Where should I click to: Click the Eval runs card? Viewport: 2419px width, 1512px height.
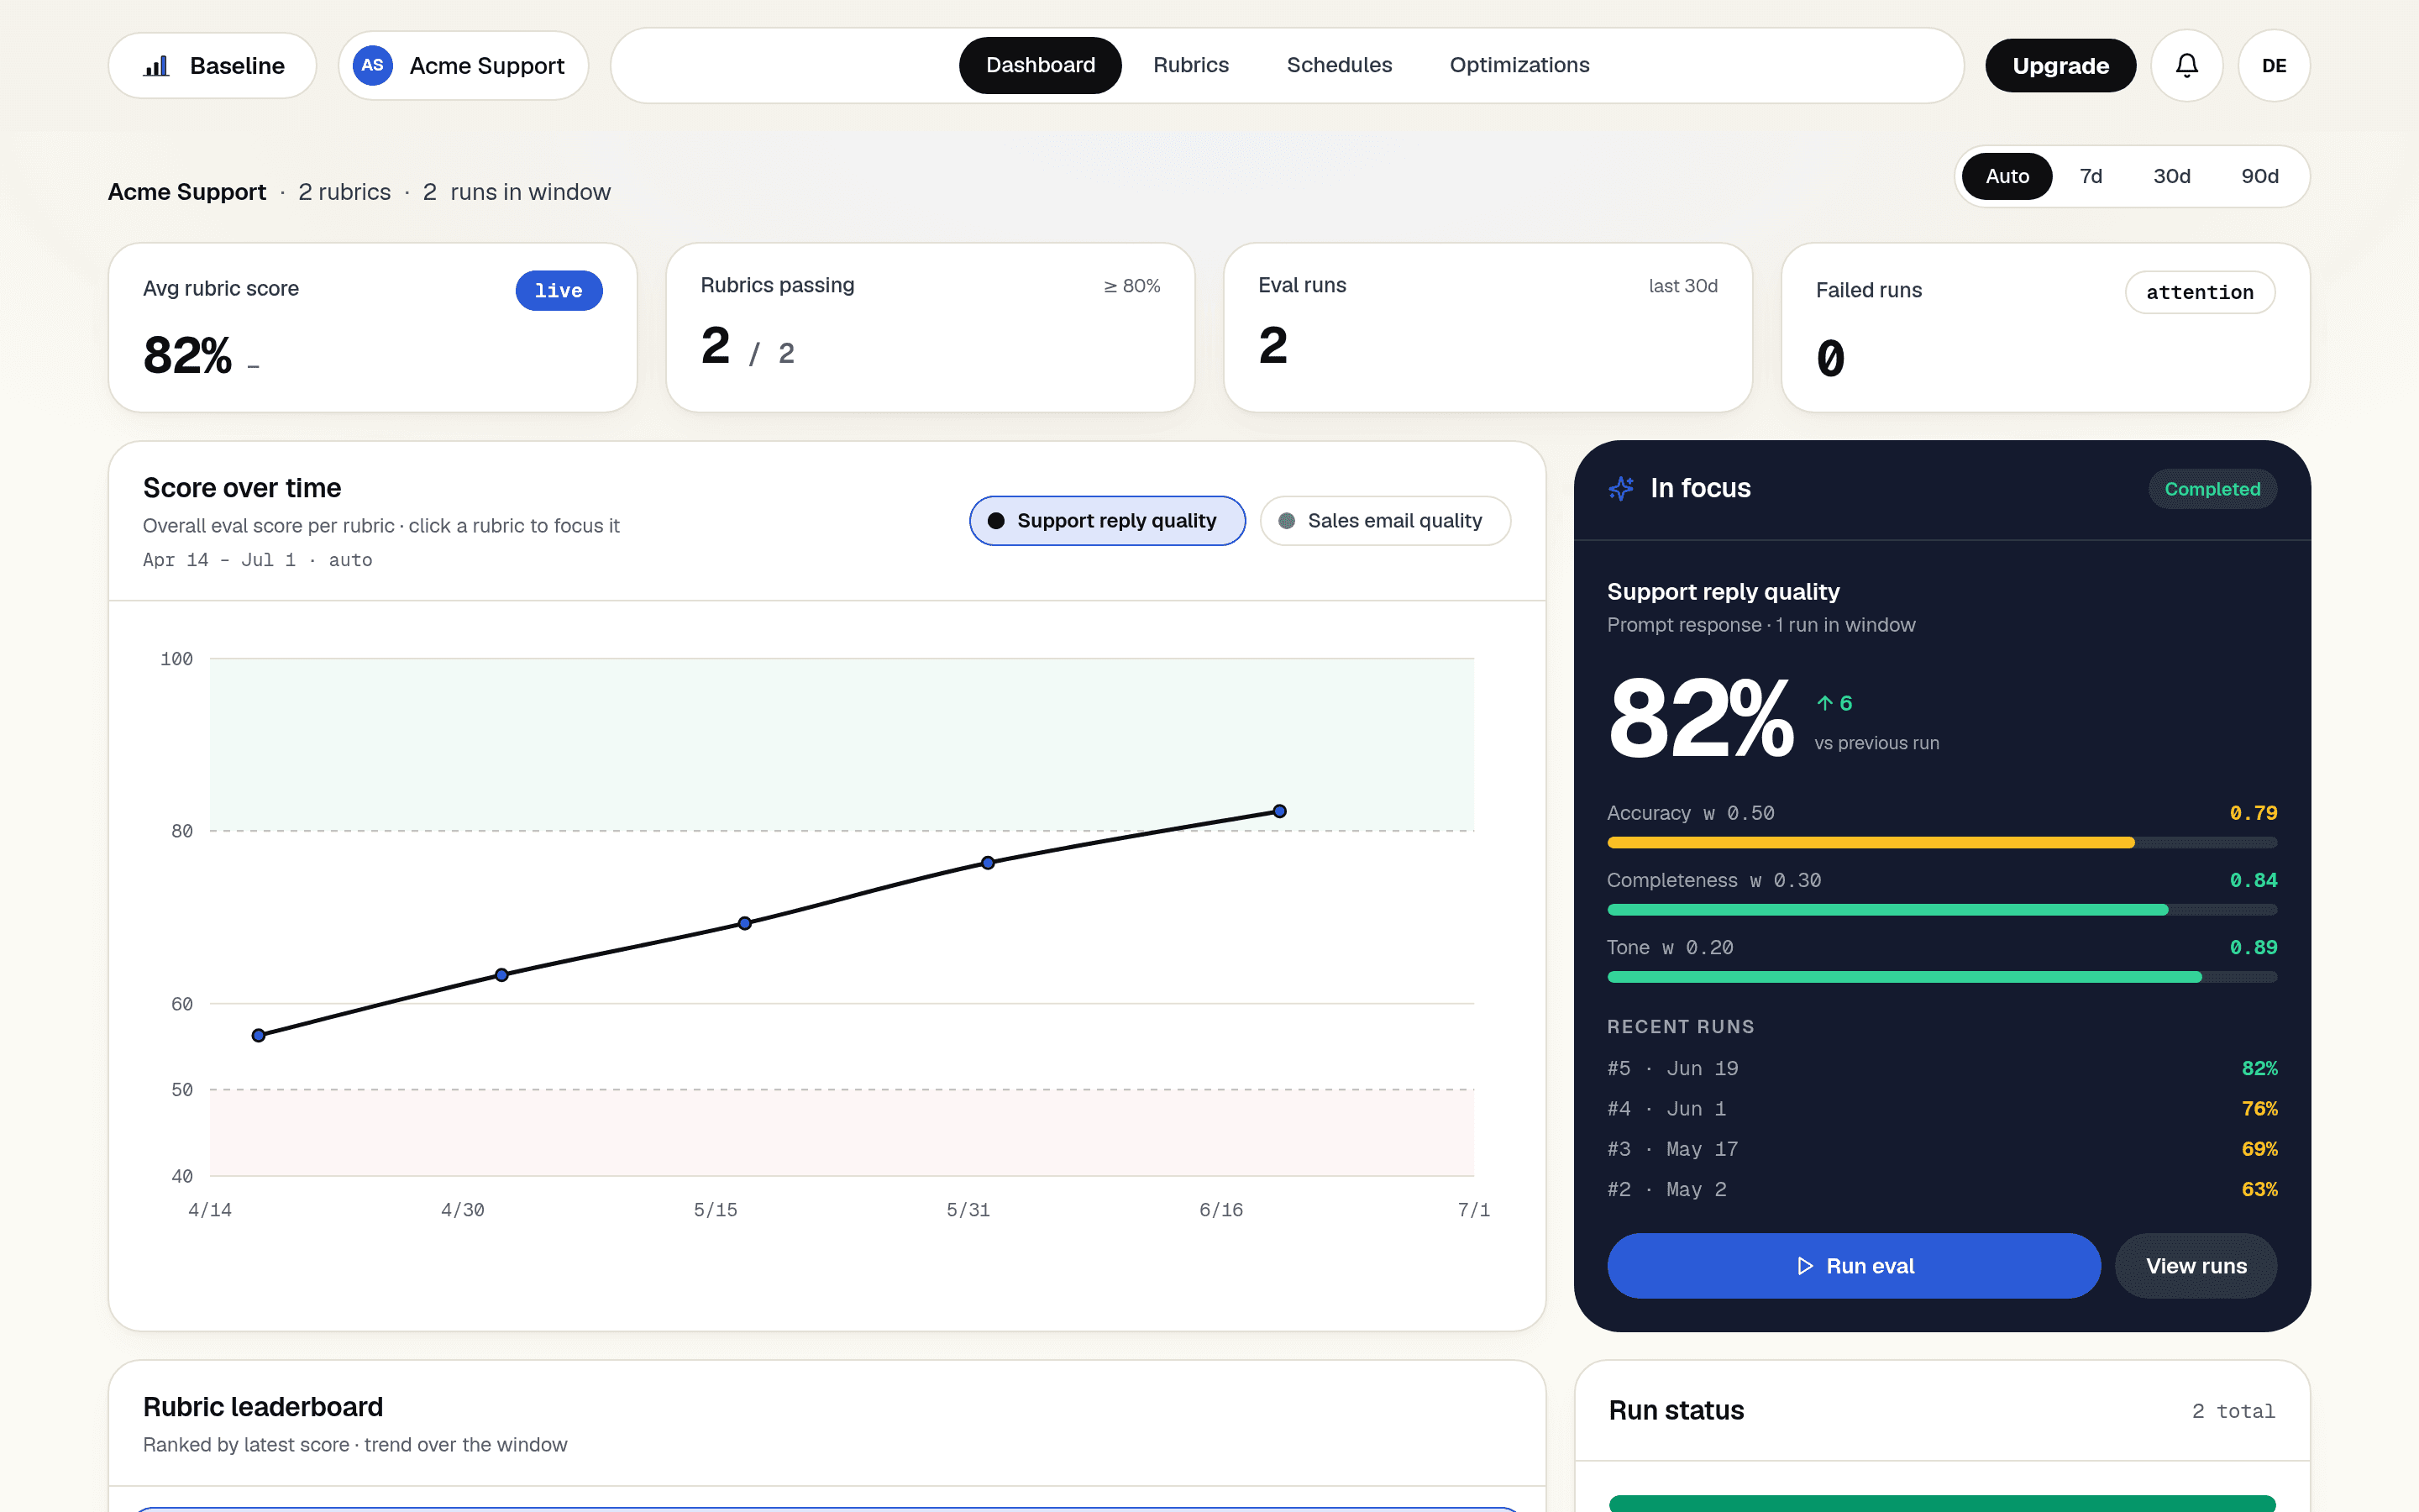click(x=1488, y=327)
